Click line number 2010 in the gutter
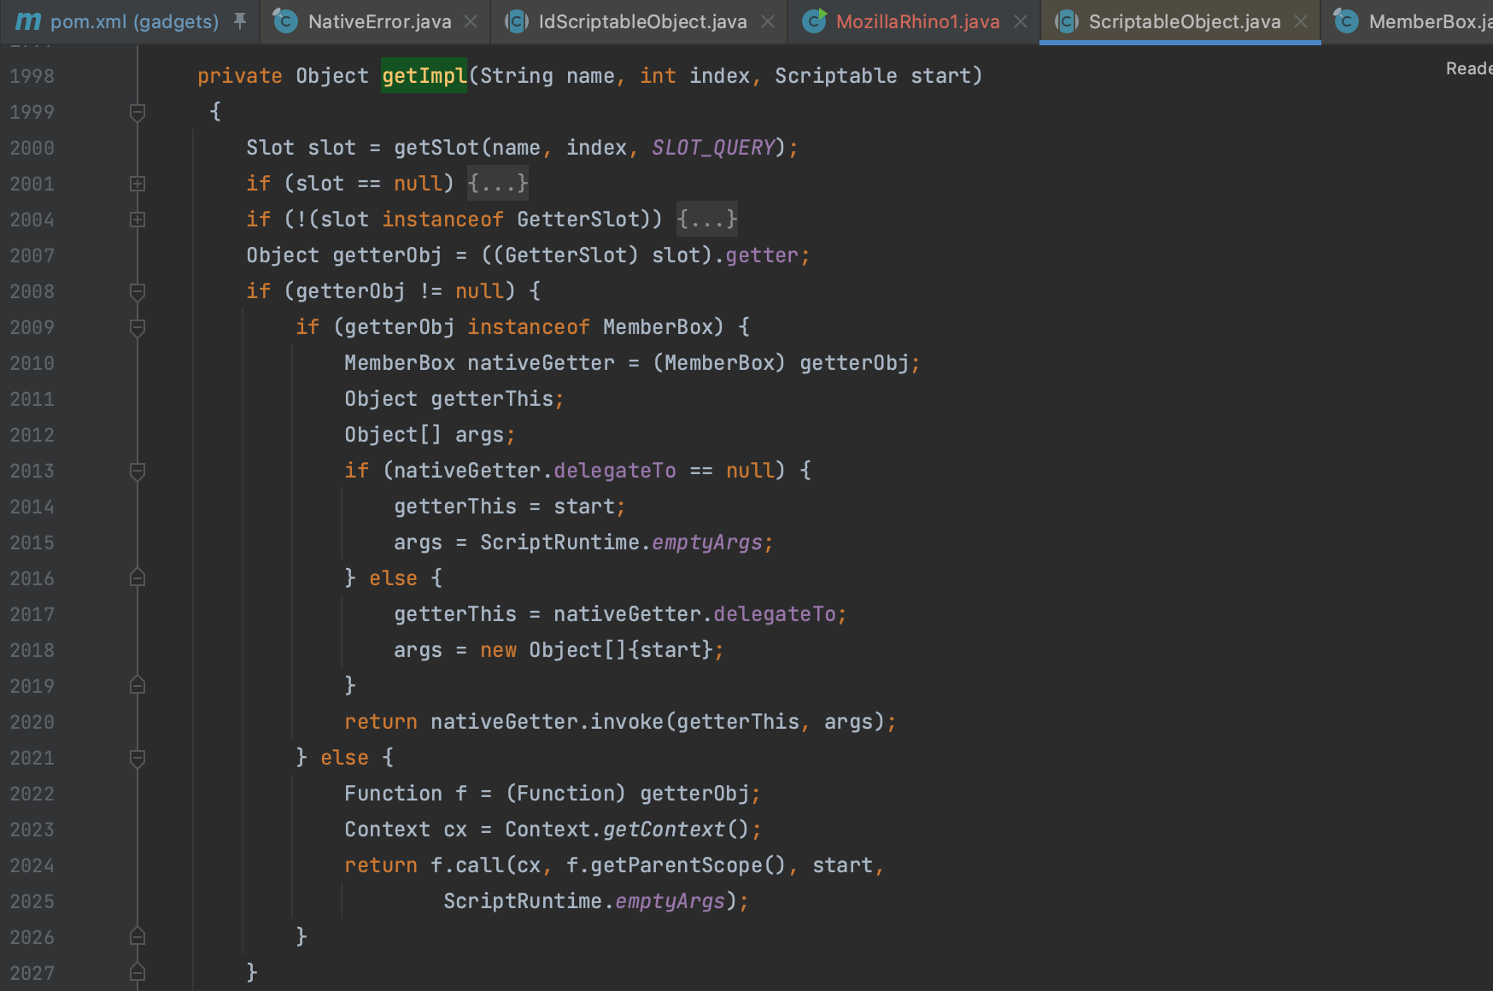 click(x=32, y=363)
